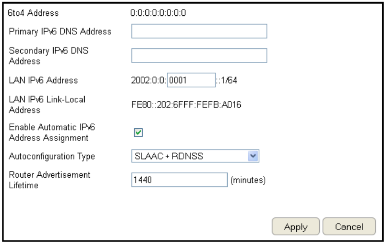Click the Autoconfiguration Type label
386x244 pixels.
coord(52,157)
